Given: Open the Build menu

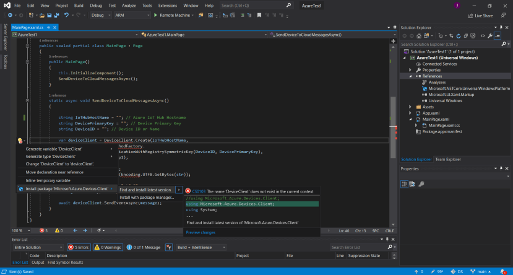Looking at the screenshot, I should (x=79, y=5).
